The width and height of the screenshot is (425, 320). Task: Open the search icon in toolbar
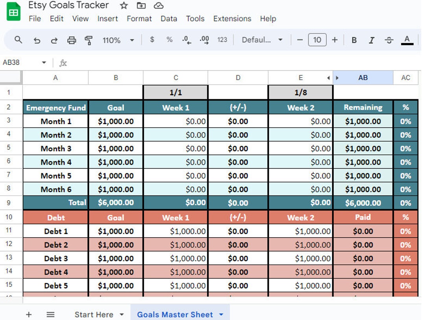point(19,40)
